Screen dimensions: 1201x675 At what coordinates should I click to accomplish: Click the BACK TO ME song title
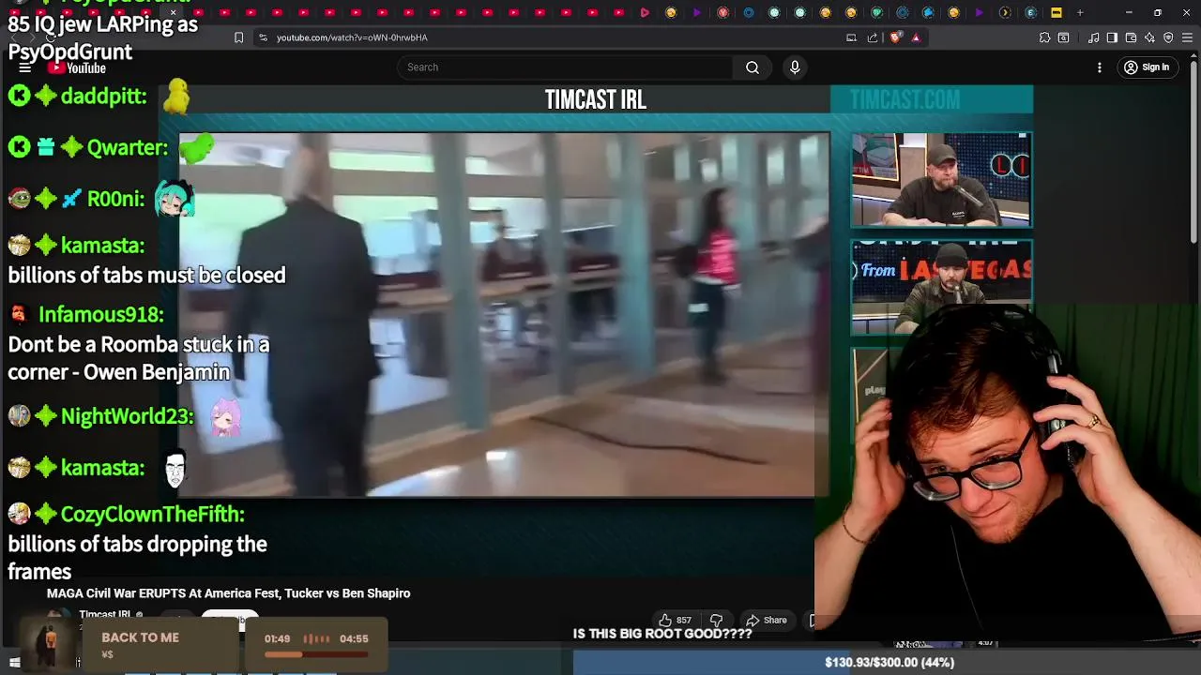[x=140, y=637]
